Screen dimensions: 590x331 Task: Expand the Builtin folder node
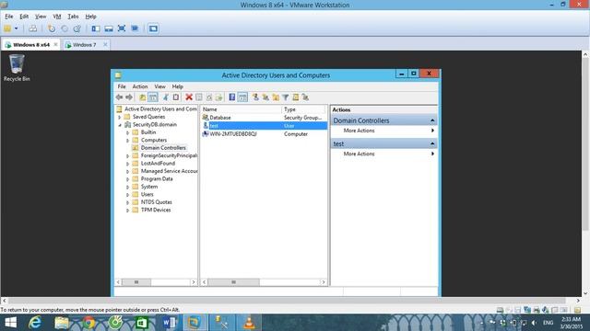(x=127, y=132)
